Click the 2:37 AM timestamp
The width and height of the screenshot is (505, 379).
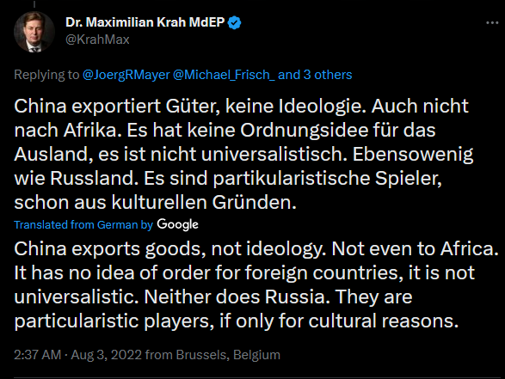pos(37,355)
